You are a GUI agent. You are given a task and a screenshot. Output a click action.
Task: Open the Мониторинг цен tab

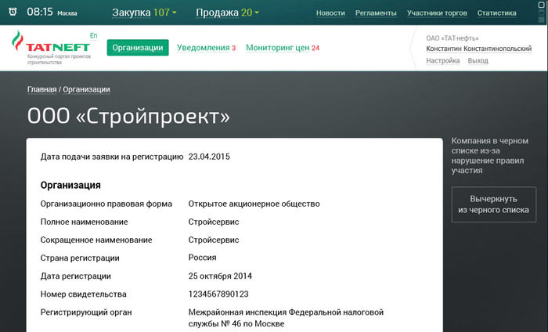[283, 48]
